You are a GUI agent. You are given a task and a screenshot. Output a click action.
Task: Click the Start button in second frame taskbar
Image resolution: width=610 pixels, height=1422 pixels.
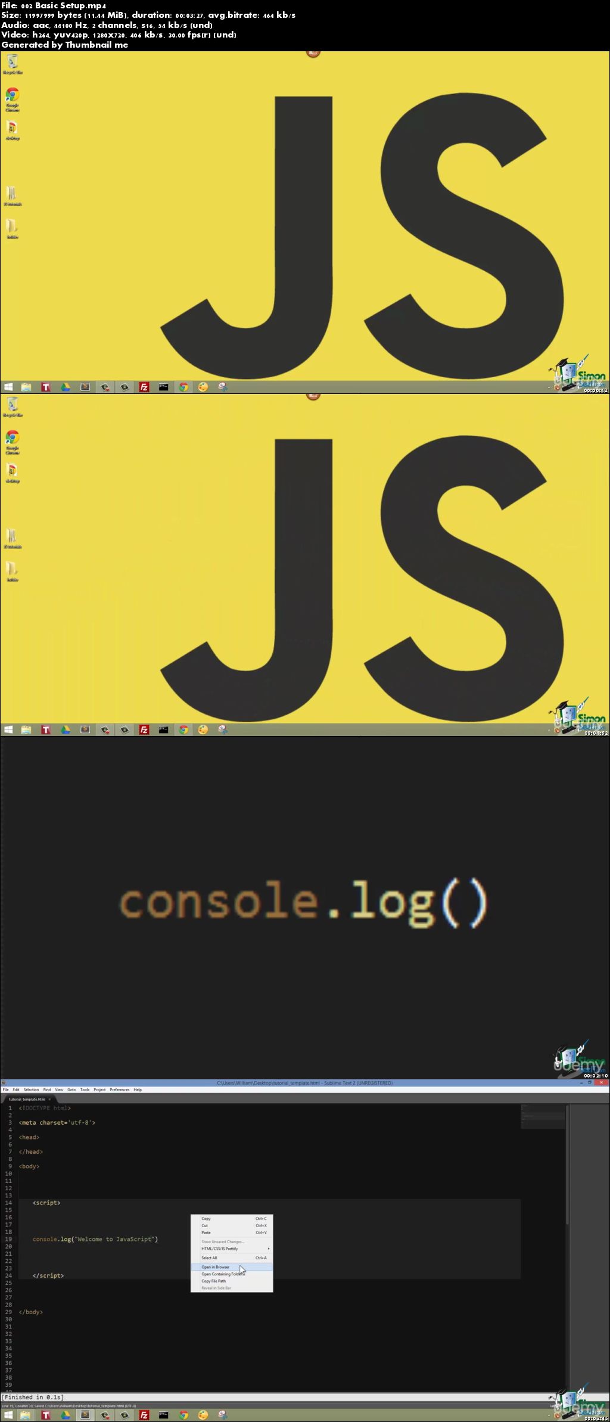[8, 729]
